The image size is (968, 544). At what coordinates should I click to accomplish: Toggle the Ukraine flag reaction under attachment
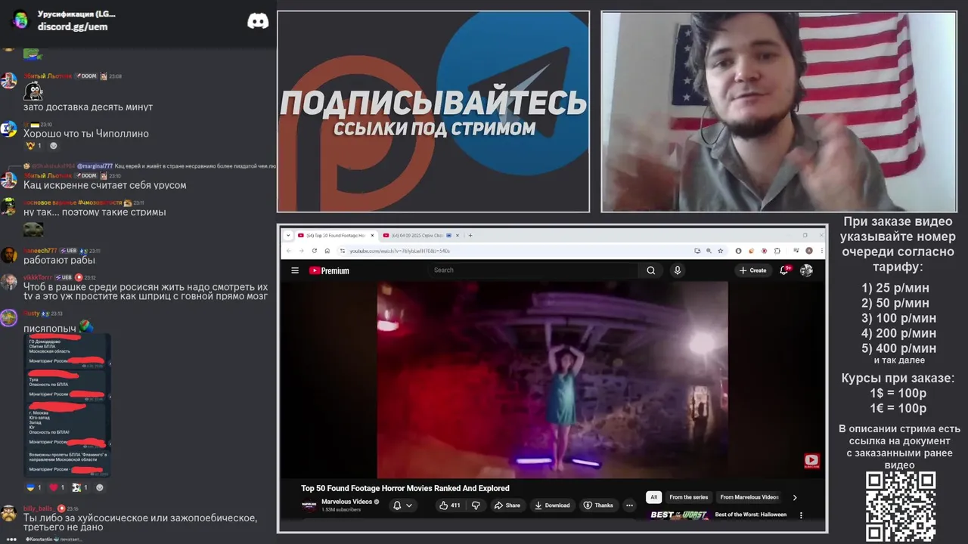pyautogui.click(x=33, y=487)
